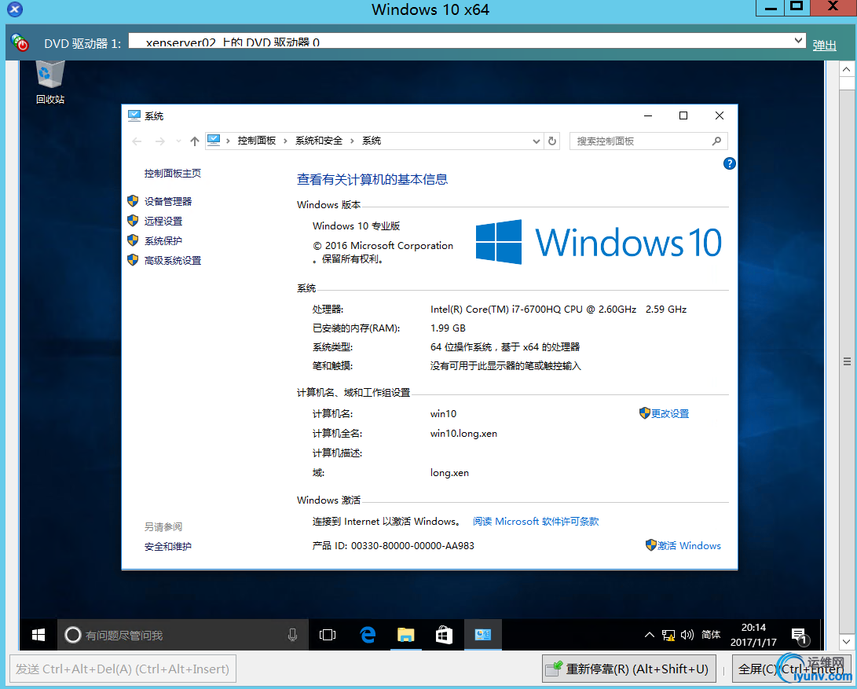Click the 弹出 eject link
The height and width of the screenshot is (689, 857).
tap(824, 45)
